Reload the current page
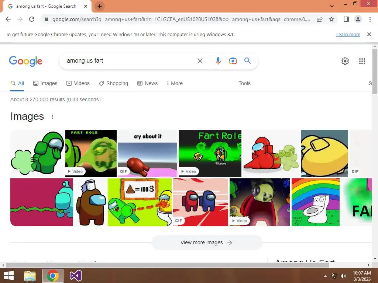This screenshot has height=283, width=378. point(32,19)
